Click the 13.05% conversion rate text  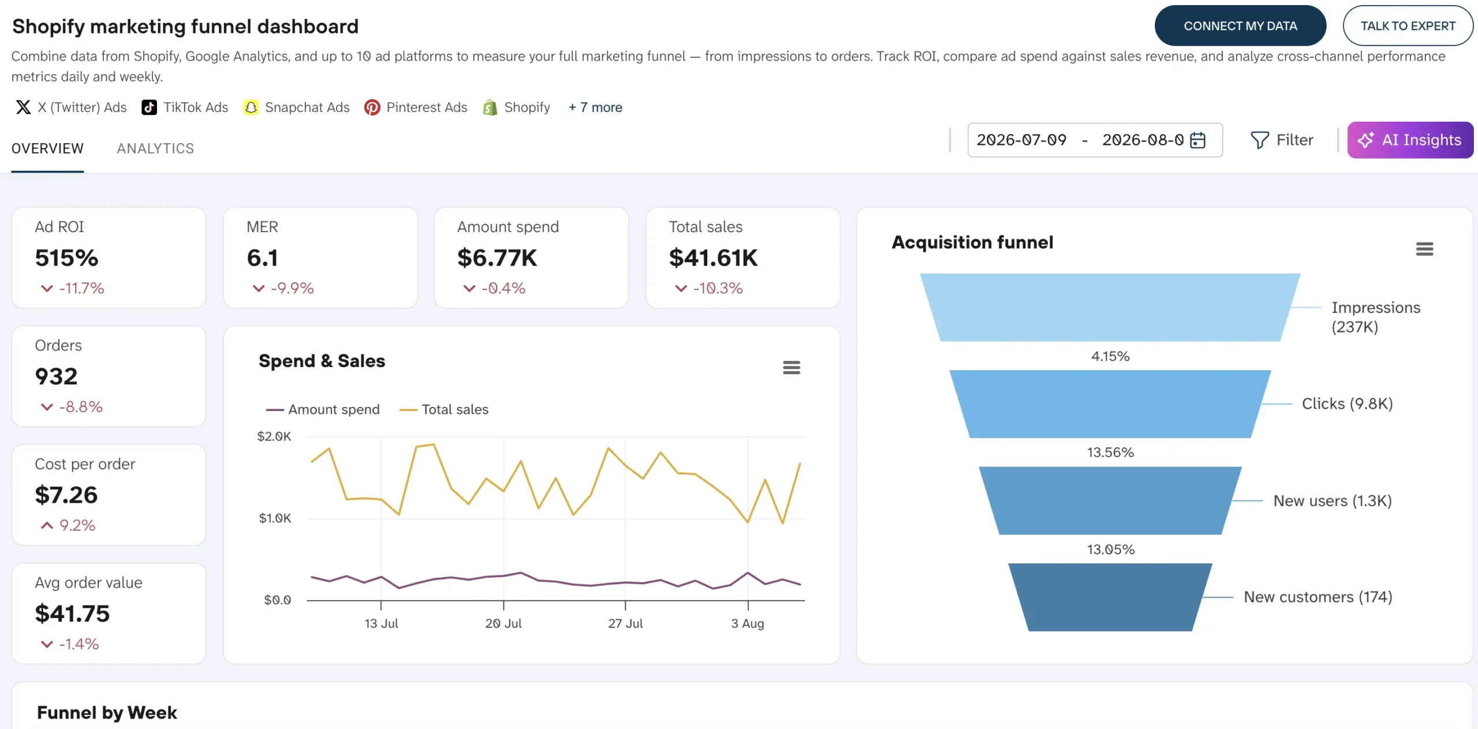click(1111, 549)
